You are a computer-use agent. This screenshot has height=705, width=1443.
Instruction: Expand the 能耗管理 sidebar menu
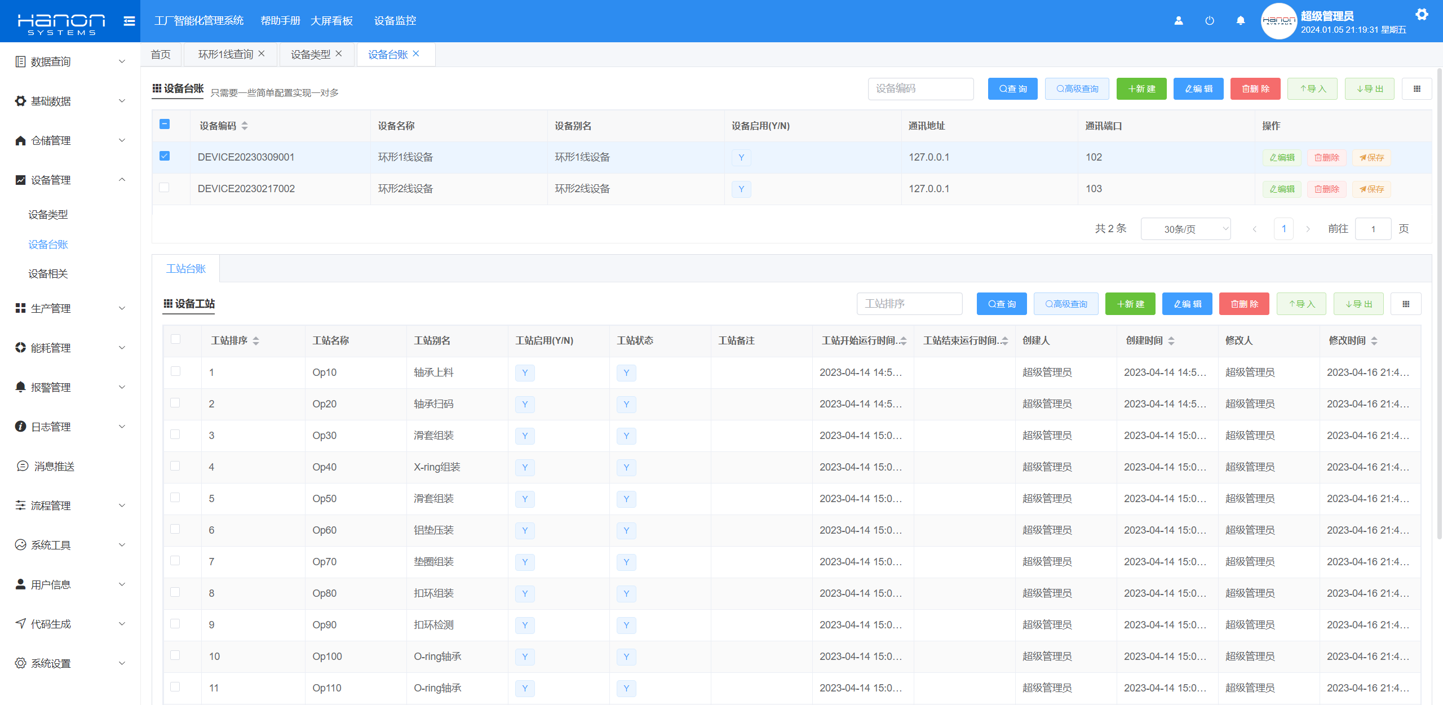coord(70,348)
